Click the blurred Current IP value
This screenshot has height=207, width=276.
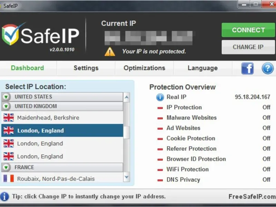[149, 38]
